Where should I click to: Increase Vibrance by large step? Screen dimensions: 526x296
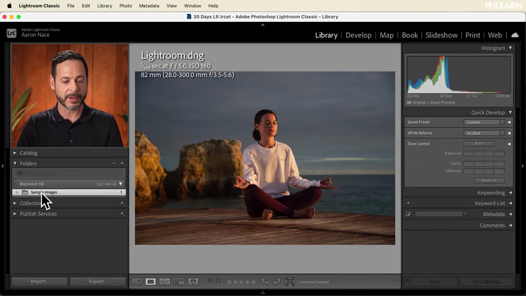click(499, 171)
